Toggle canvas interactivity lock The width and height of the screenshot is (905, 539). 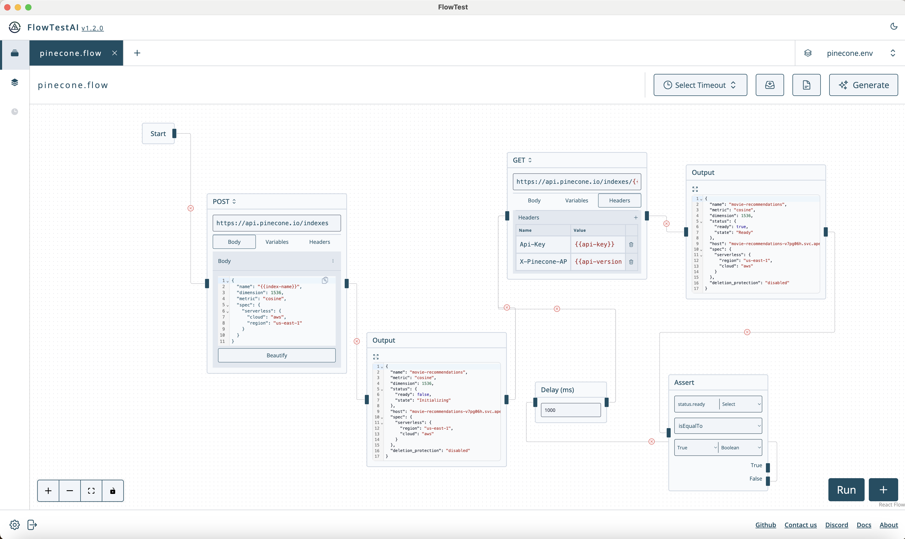click(x=113, y=491)
